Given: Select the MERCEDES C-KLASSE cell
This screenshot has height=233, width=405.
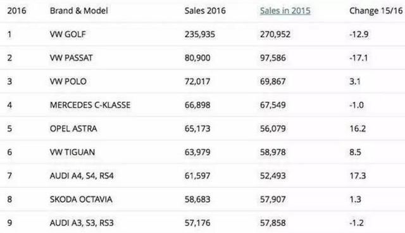Looking at the screenshot, I should 90,105.
